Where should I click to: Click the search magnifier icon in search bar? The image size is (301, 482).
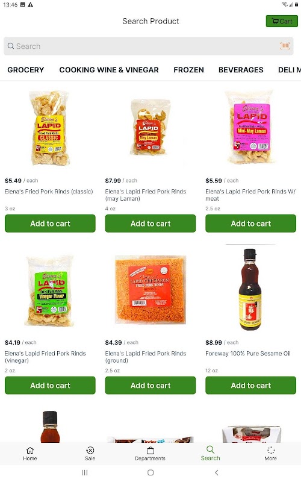(x=11, y=46)
